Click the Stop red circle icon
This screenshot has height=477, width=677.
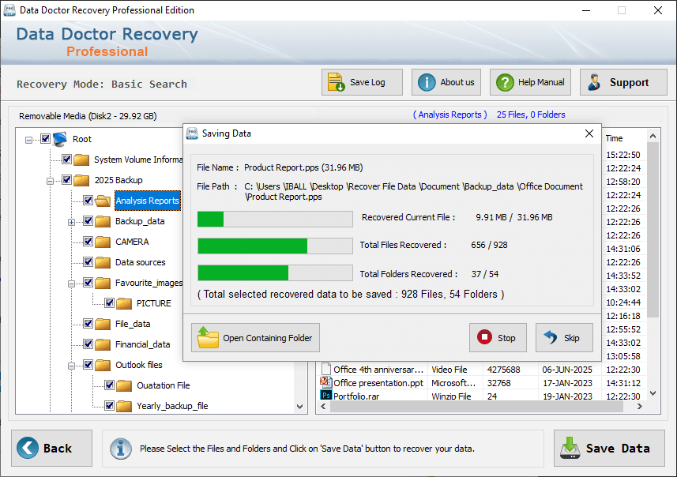pyautogui.click(x=484, y=336)
